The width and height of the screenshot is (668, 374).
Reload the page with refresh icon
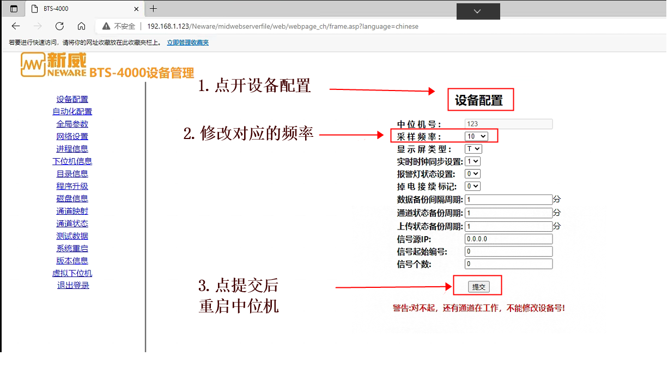(x=59, y=26)
